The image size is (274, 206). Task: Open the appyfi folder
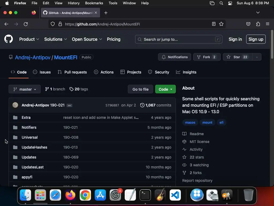click(x=27, y=177)
